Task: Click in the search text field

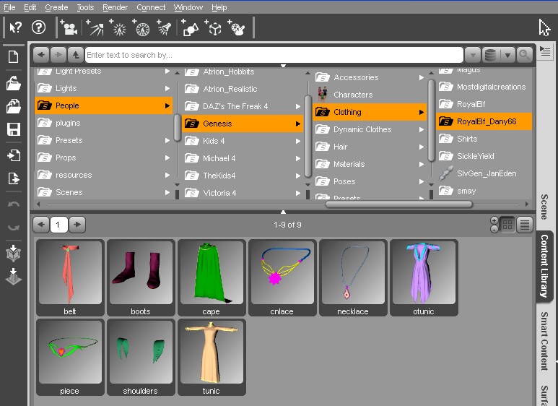Action: click(x=274, y=55)
